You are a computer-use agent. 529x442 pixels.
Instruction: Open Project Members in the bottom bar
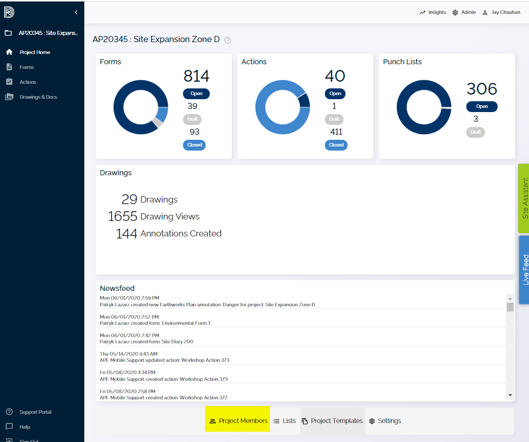point(238,421)
